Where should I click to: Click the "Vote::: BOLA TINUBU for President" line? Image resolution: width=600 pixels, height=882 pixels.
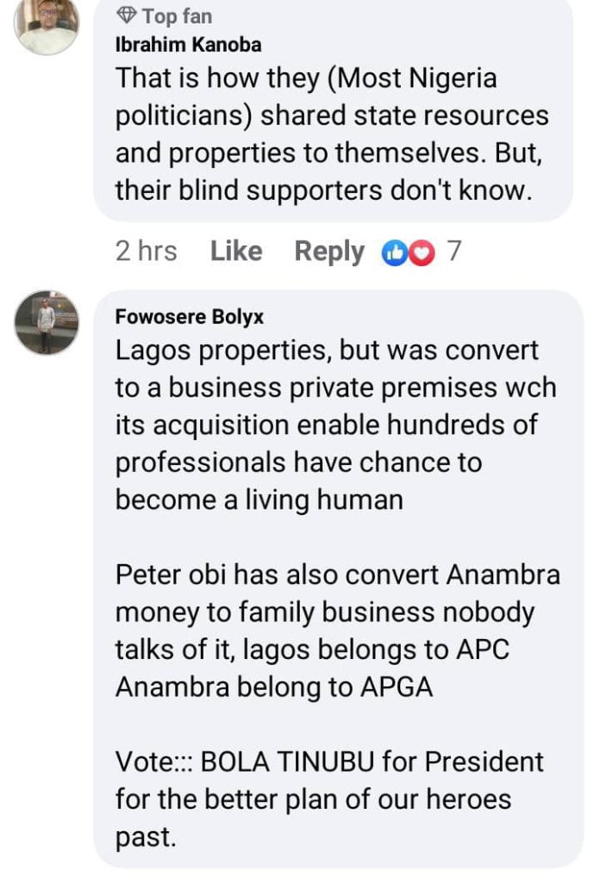pos(329,762)
